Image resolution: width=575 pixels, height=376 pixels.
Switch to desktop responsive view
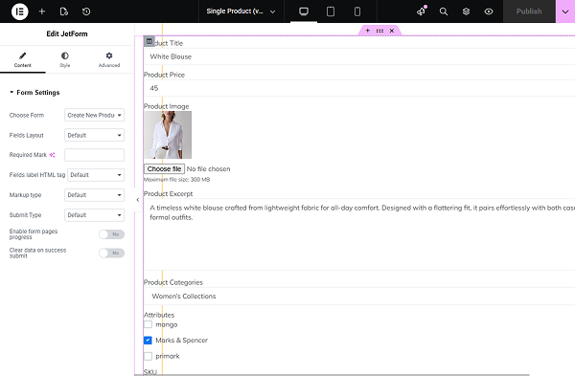click(304, 11)
